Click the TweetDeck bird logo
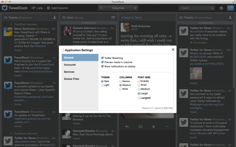Screen dimensions: 236x147 (4, 8)
